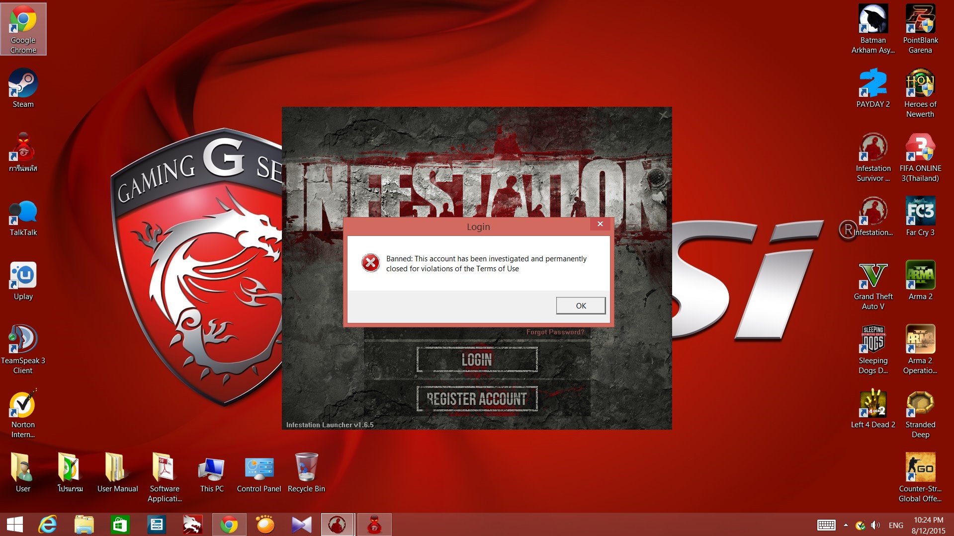Open the Windows Store taskbar icon
The height and width of the screenshot is (536, 954).
click(120, 525)
